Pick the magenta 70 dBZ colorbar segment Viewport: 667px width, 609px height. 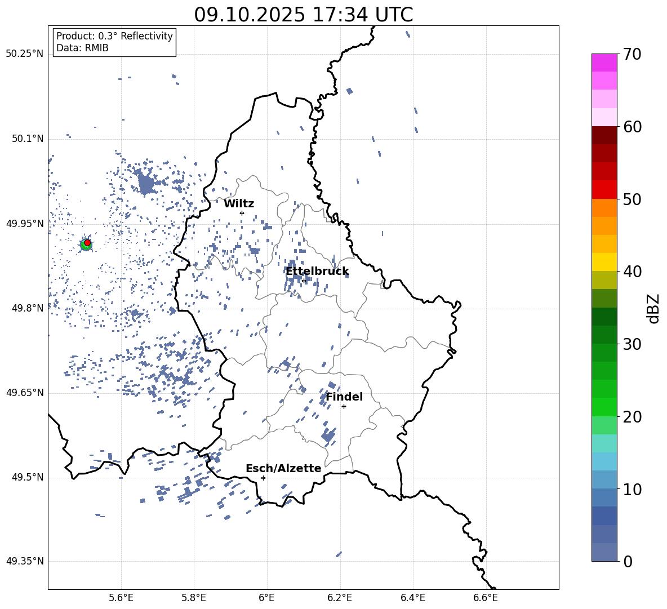point(604,63)
